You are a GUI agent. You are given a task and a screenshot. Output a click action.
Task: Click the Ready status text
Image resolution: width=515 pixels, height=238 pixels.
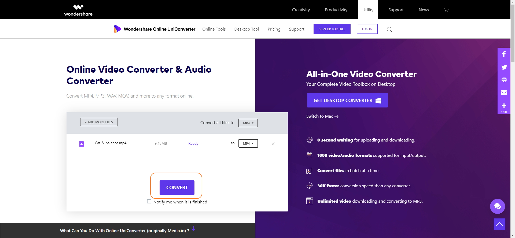click(193, 143)
